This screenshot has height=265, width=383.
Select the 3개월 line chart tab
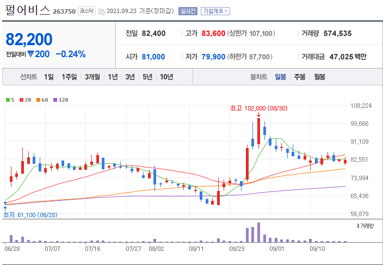point(92,77)
